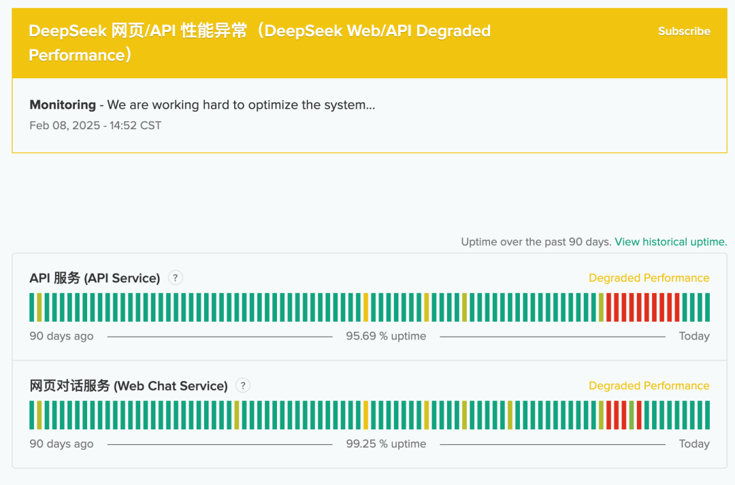Click the API Service component name
This screenshot has height=485, width=735.
pyautogui.click(x=95, y=278)
